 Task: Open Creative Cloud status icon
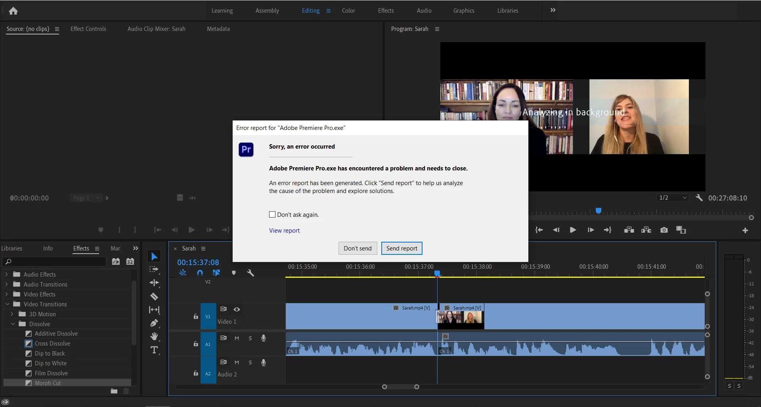pos(5,402)
